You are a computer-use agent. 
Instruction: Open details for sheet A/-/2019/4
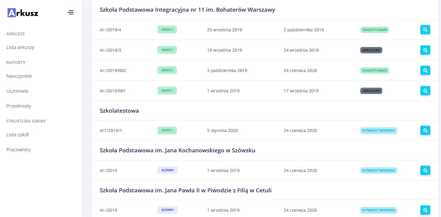[x=425, y=30]
